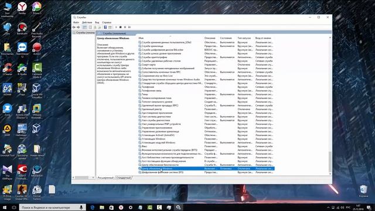Select Службы (локальные) in the console tree
375x211 pixels.
pos(84,33)
